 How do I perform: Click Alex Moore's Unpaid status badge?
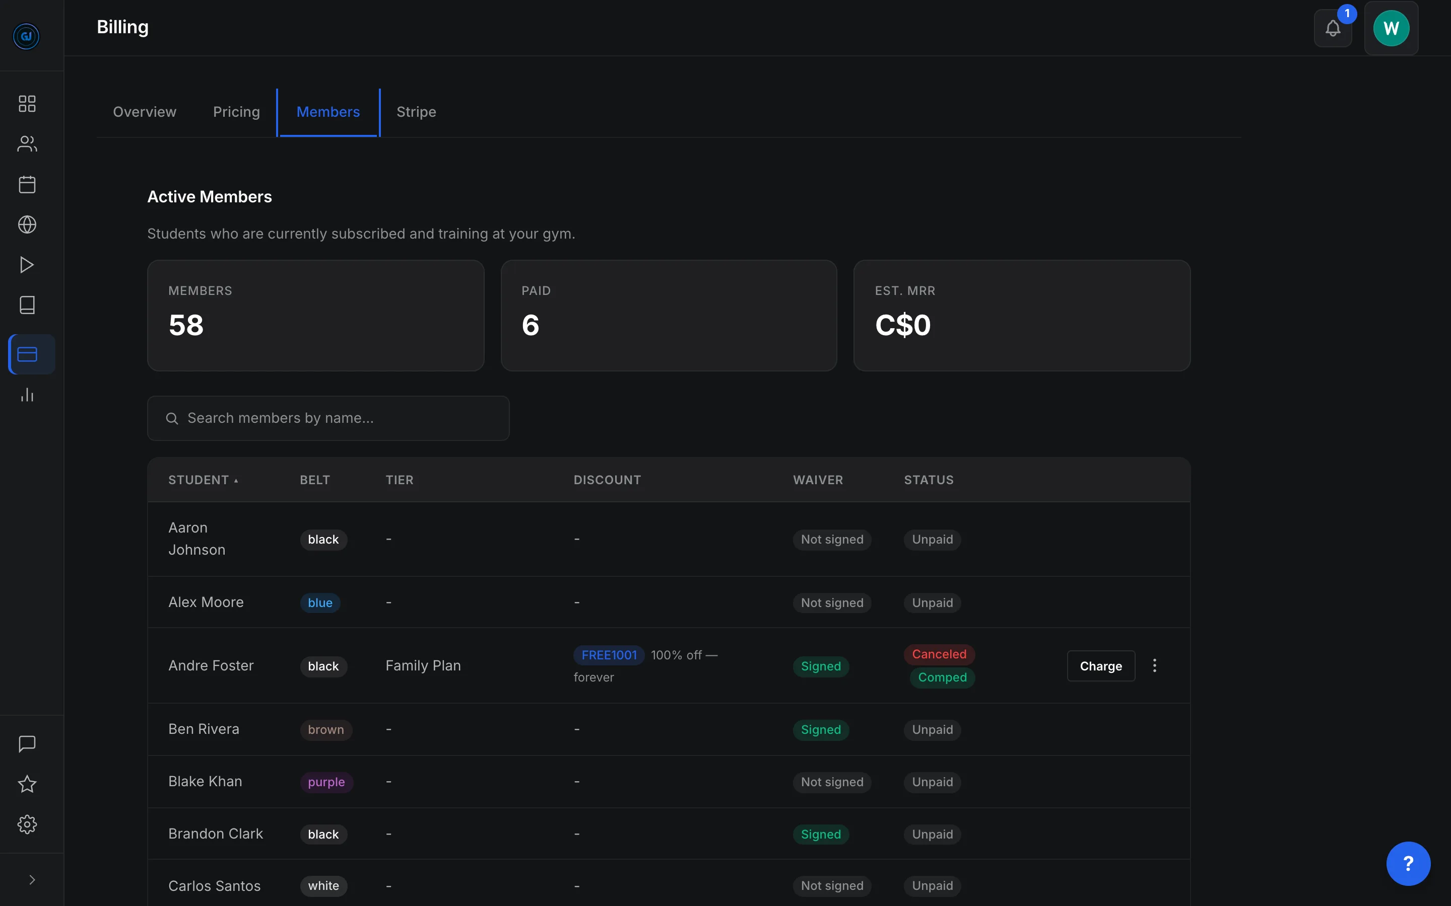point(933,603)
